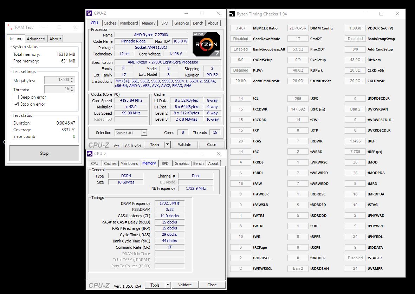Screen dimensions: 415x294
Task: Open the Graphics tab in upper CPU-Z
Action: tap(182, 23)
